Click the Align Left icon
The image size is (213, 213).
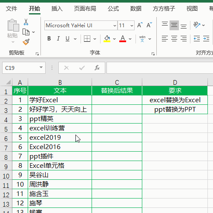coord(165,39)
